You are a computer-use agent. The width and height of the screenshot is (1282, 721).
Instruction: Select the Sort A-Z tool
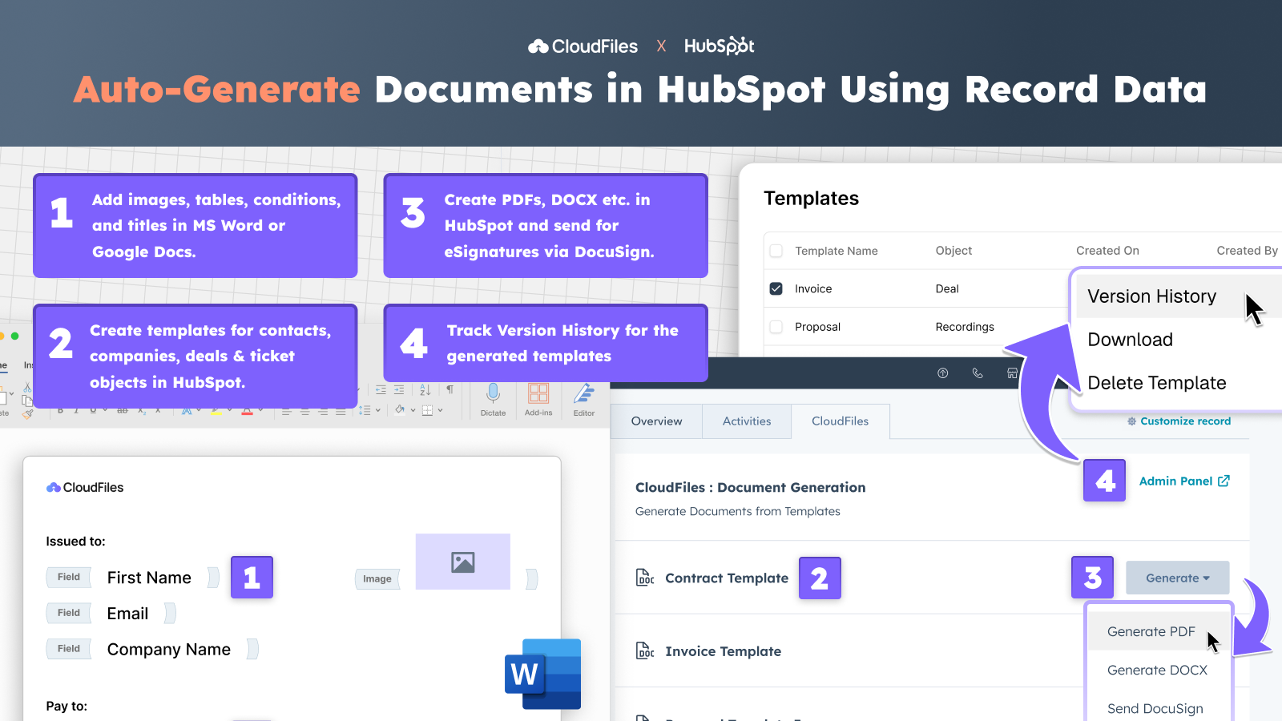point(425,390)
